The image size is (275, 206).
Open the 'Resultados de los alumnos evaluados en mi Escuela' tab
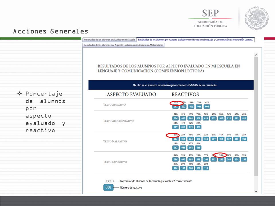coord(109,40)
